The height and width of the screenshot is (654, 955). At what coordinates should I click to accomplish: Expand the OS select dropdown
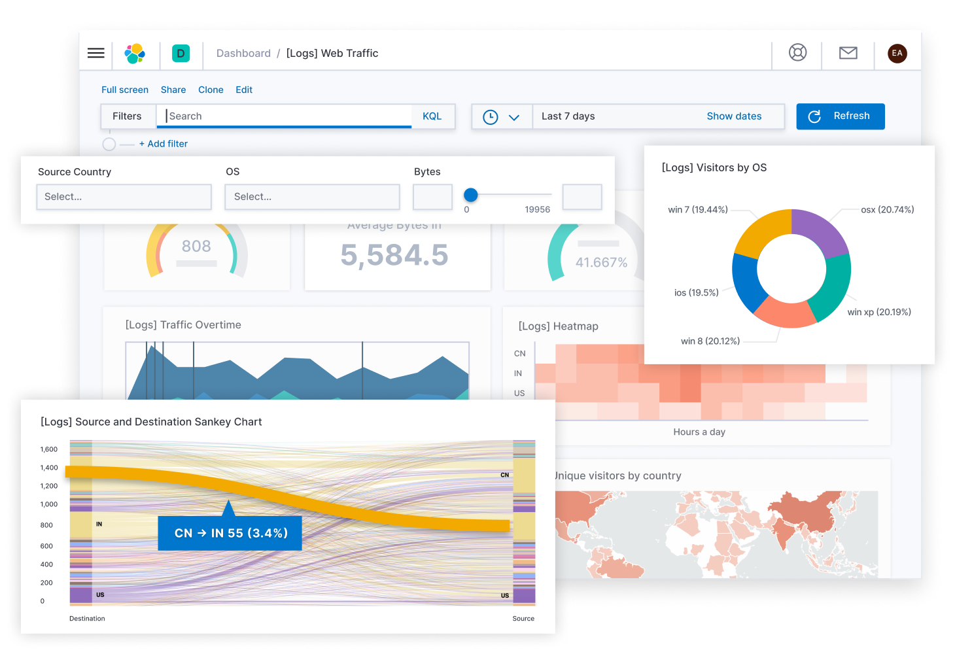pyautogui.click(x=312, y=197)
